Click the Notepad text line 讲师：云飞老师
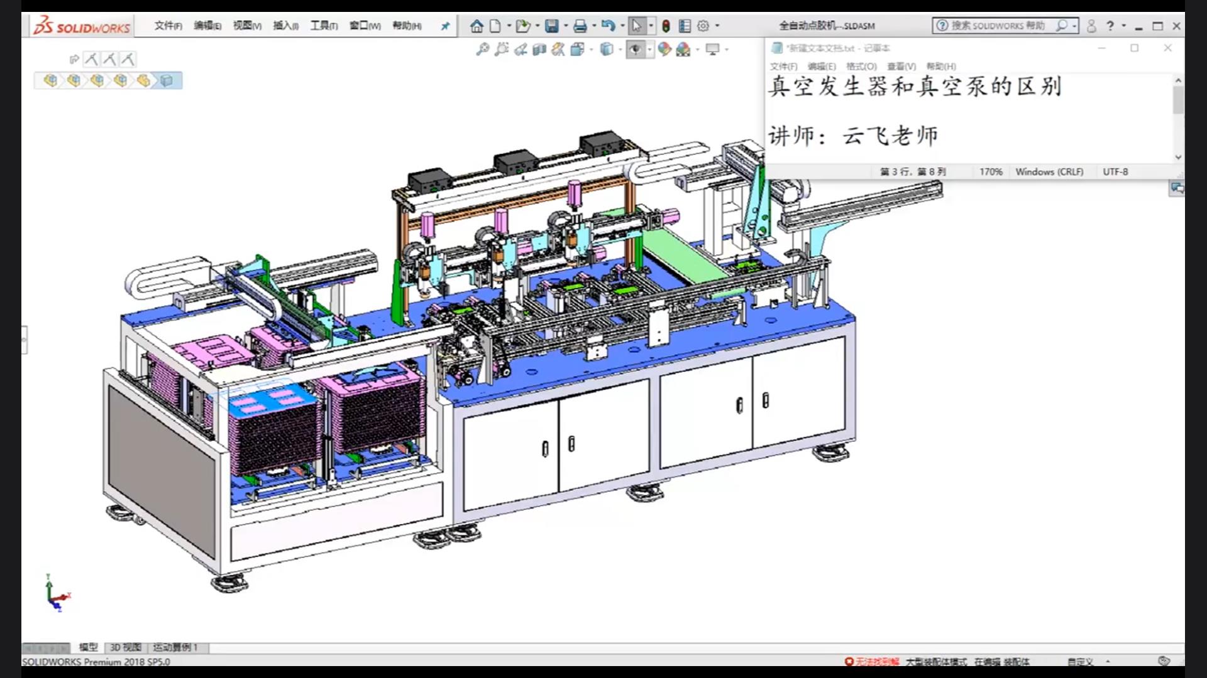 [x=853, y=136]
